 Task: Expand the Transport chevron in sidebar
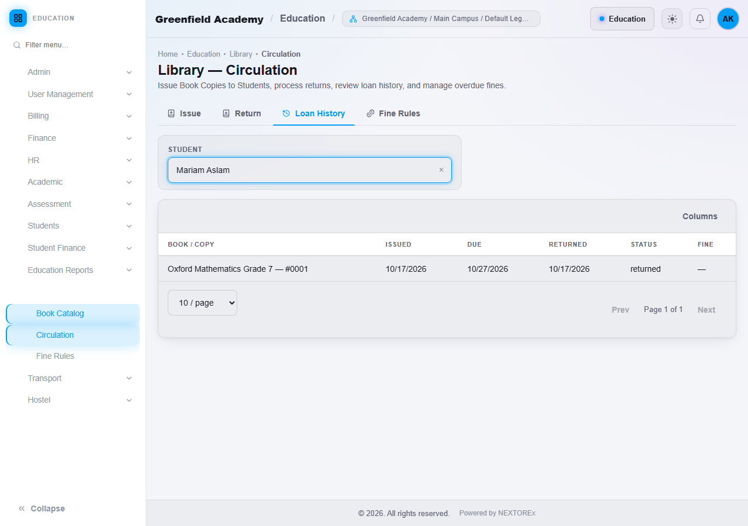129,378
